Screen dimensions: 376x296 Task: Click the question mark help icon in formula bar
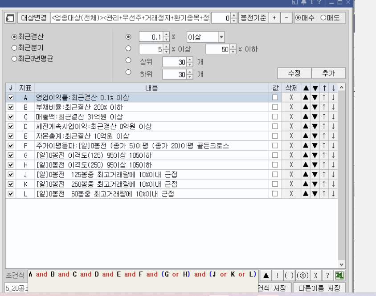click(x=327, y=275)
